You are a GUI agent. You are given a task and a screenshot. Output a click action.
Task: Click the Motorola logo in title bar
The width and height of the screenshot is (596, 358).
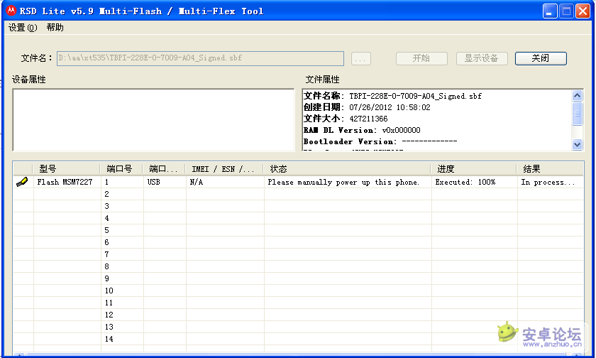(11, 11)
